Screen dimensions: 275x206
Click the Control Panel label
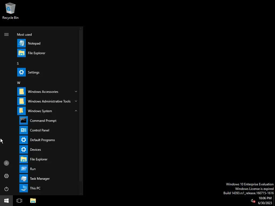click(40, 130)
